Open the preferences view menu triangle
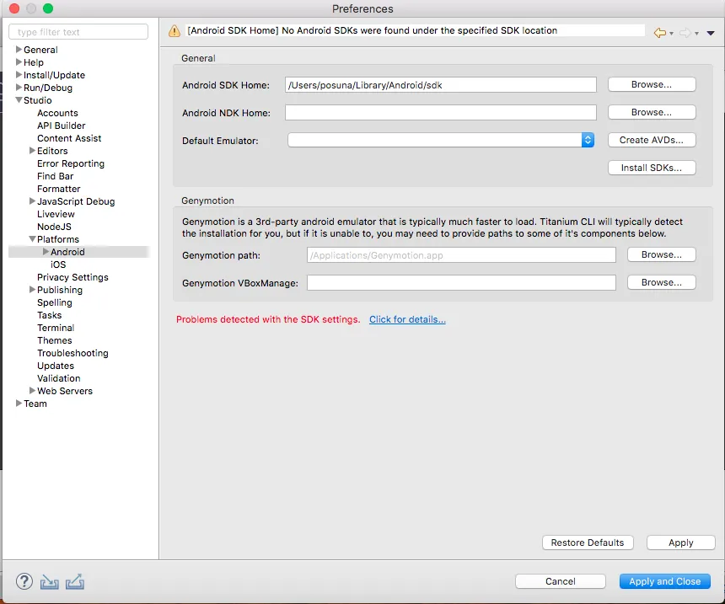 711,33
